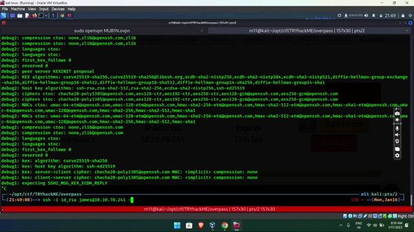This screenshot has width=414, height=232.
Task: Click the record button in floating toolbar
Action: pyautogui.click(x=397, y=120)
